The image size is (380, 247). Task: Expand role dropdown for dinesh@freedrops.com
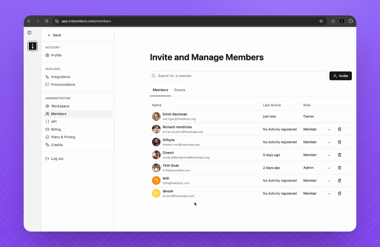click(x=329, y=194)
